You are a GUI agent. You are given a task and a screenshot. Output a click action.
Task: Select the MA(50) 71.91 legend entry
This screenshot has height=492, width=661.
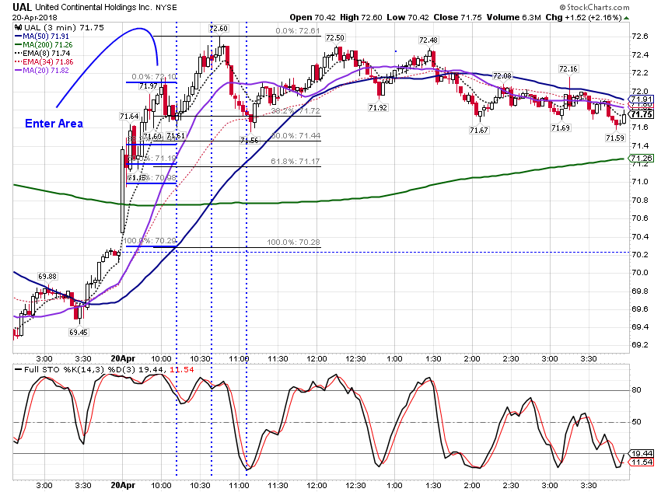point(42,37)
